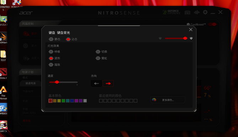Open the audio waveform settings icon
238x137 pixels.
(x=197, y=12)
